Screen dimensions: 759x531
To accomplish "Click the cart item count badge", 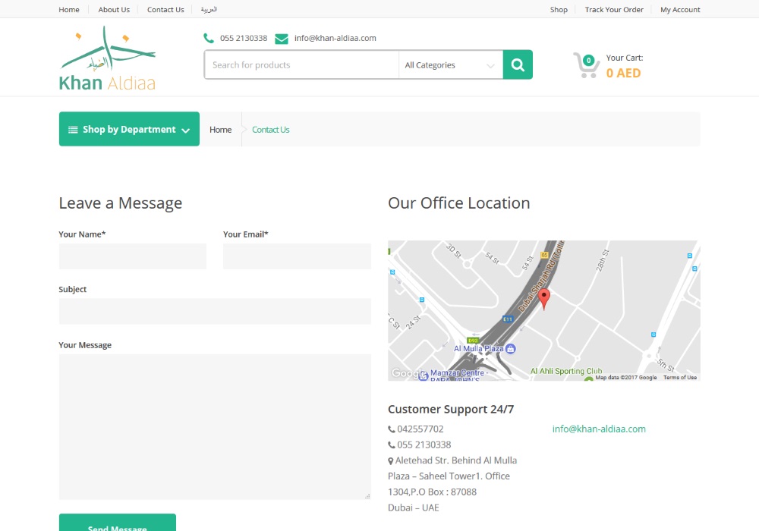I will pos(589,61).
